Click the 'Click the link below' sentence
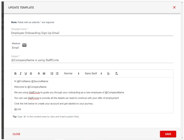Screen dimensions: 184x140 click(54, 104)
